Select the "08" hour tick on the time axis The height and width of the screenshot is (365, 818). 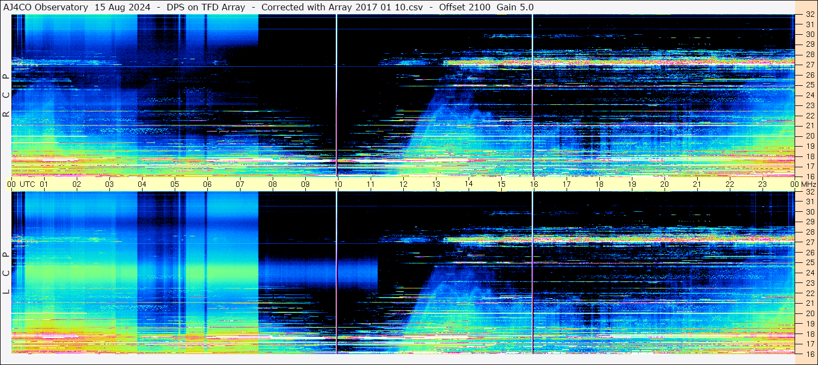coord(273,184)
